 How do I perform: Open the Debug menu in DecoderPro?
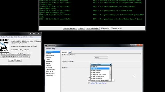(20, 37)
